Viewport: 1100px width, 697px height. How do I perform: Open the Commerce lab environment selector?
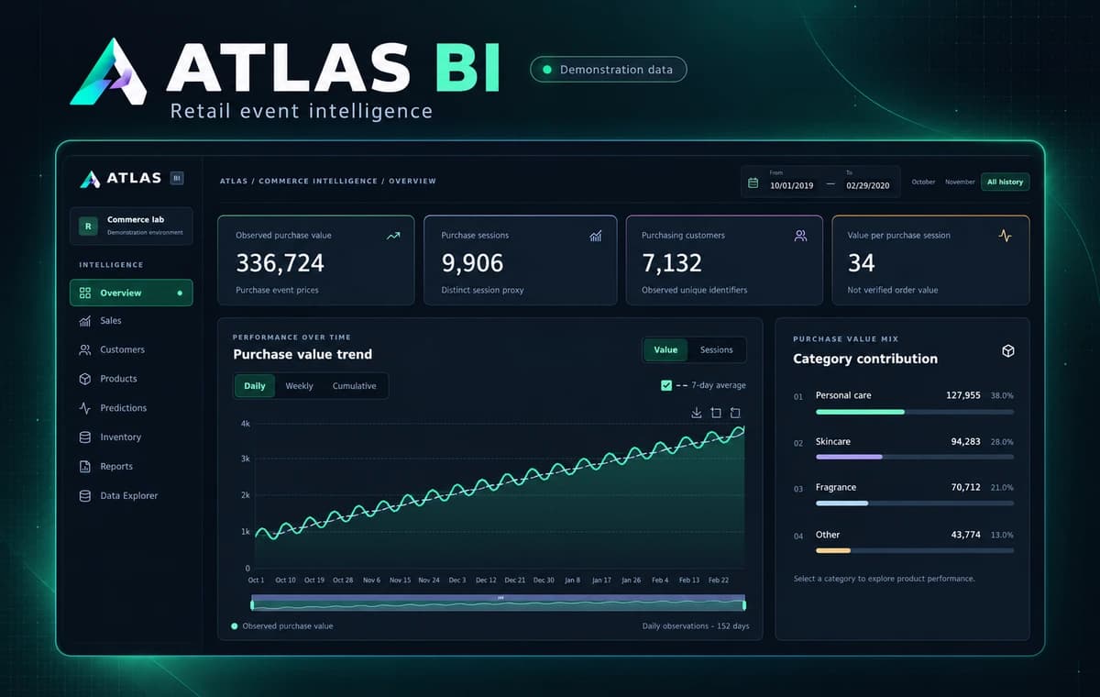tap(131, 226)
